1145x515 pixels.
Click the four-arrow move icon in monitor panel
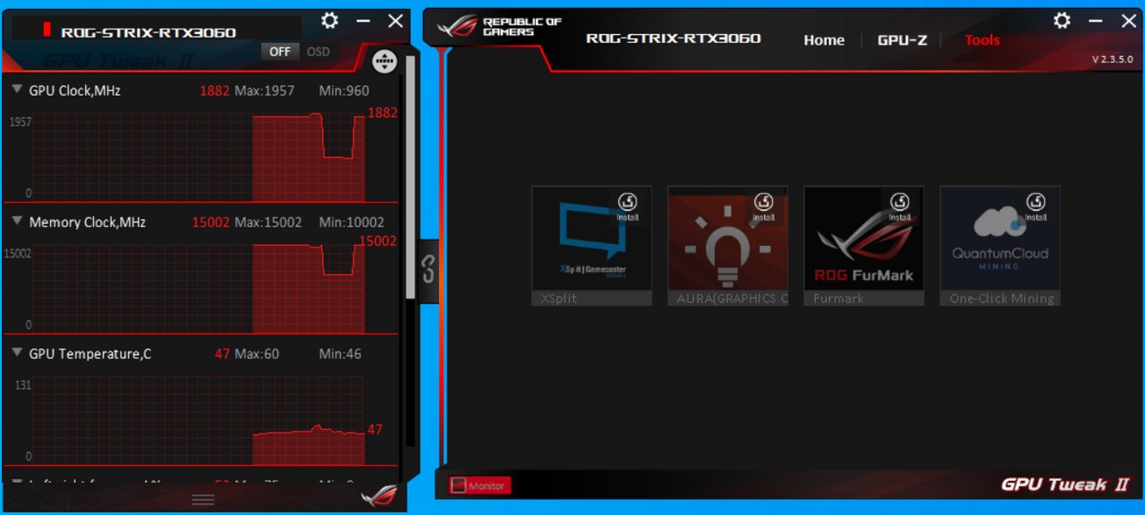385,62
